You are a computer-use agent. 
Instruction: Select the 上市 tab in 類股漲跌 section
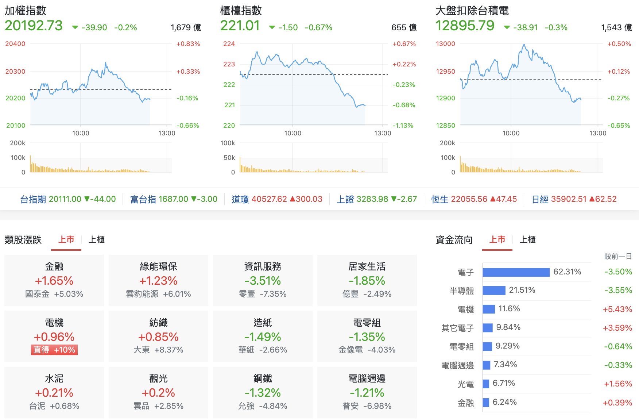(x=66, y=239)
